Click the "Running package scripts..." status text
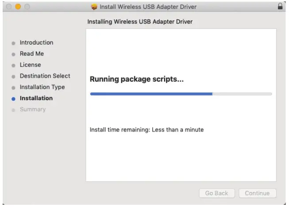Image resolution: width=289 pixels, height=207 pixels. click(x=136, y=79)
